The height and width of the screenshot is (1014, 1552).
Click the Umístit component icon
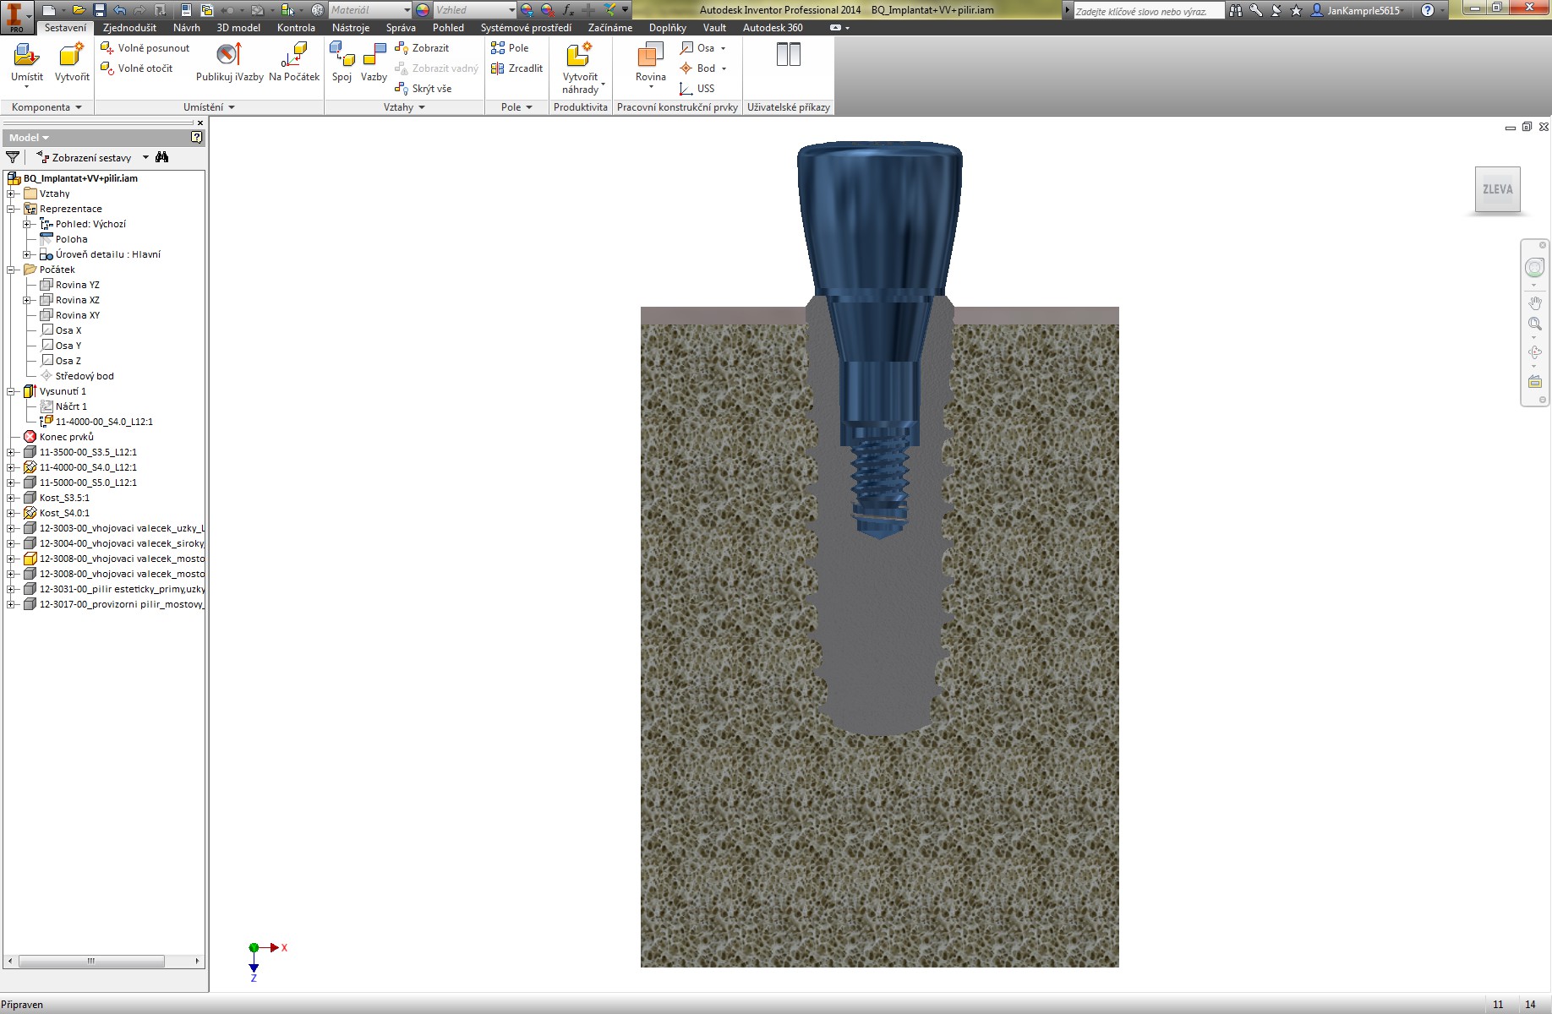(26, 56)
